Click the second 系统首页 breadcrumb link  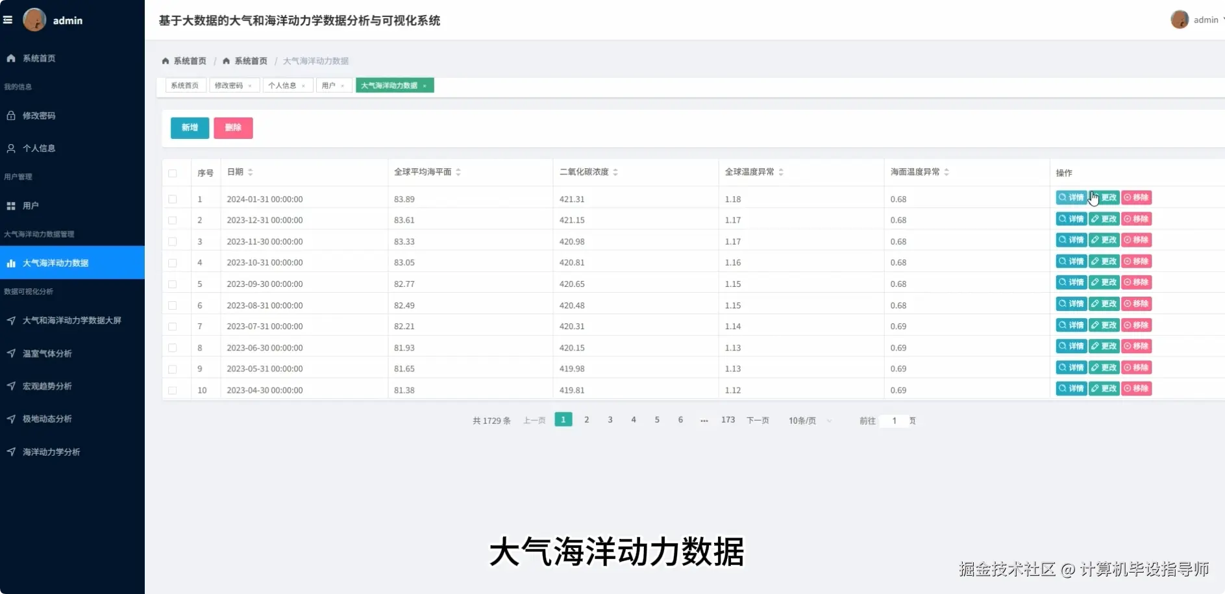pos(251,61)
